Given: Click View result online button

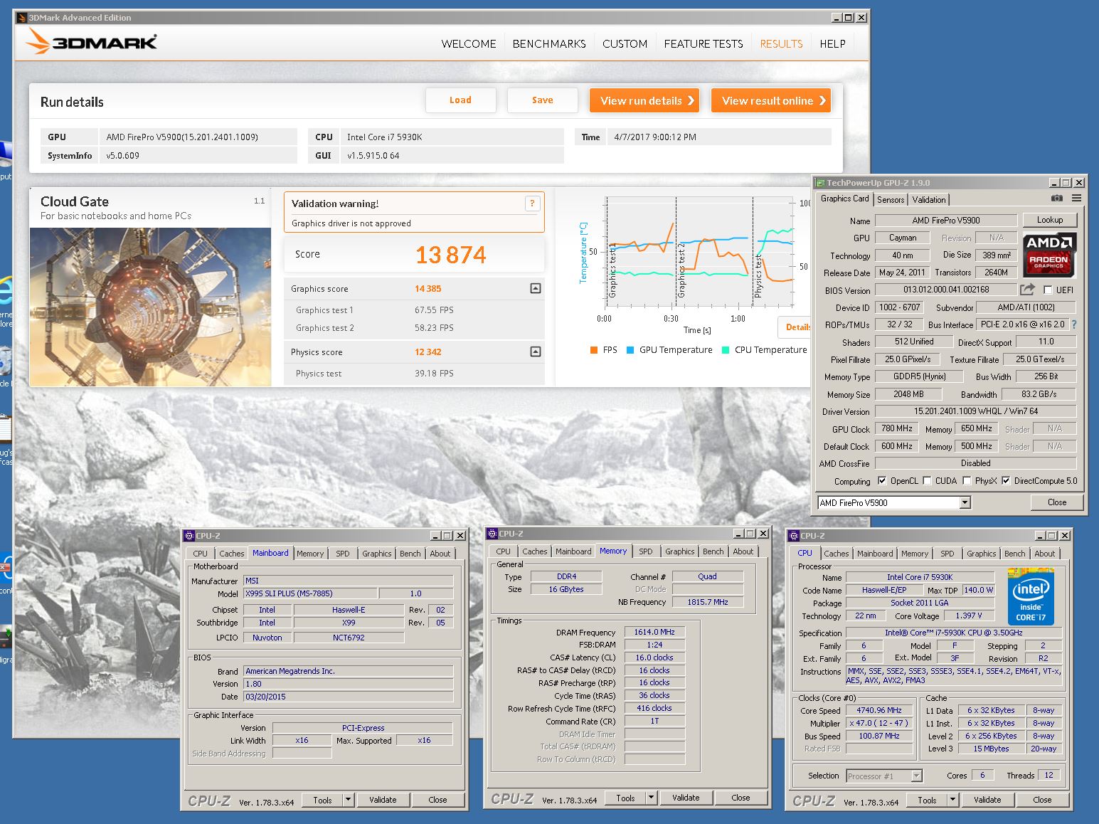Looking at the screenshot, I should [x=771, y=100].
